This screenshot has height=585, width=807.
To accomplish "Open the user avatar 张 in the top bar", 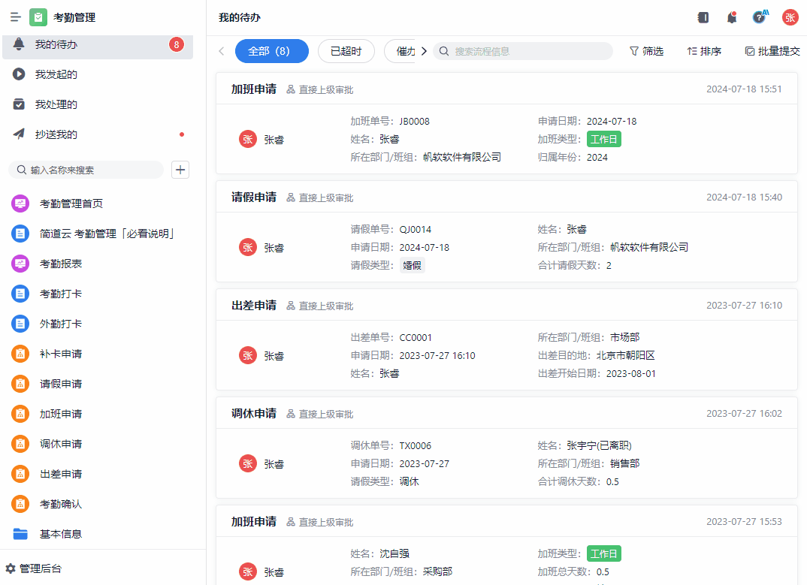I will pyautogui.click(x=790, y=17).
